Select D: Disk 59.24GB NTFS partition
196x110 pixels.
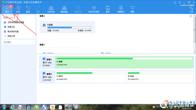[160, 77]
